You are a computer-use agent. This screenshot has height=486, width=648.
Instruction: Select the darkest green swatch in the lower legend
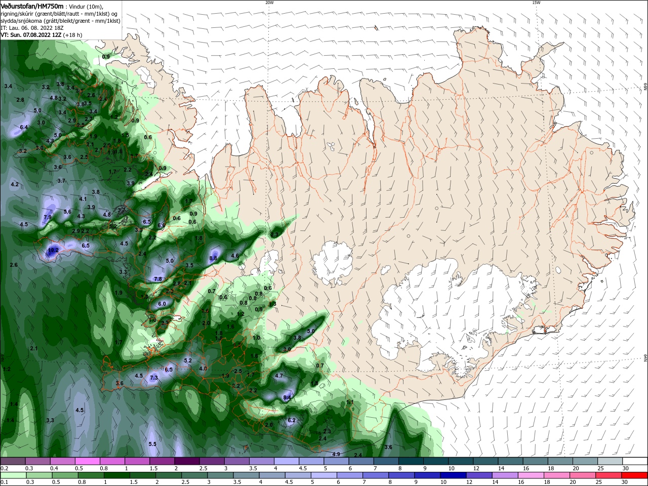116,475
